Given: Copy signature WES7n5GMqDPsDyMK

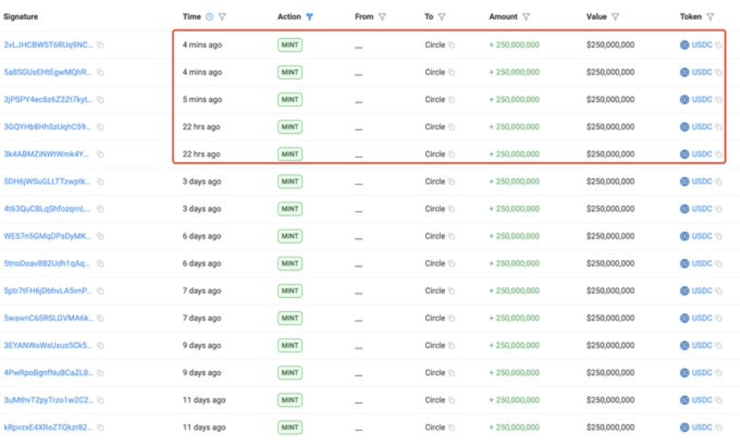Looking at the screenshot, I should coord(100,237).
